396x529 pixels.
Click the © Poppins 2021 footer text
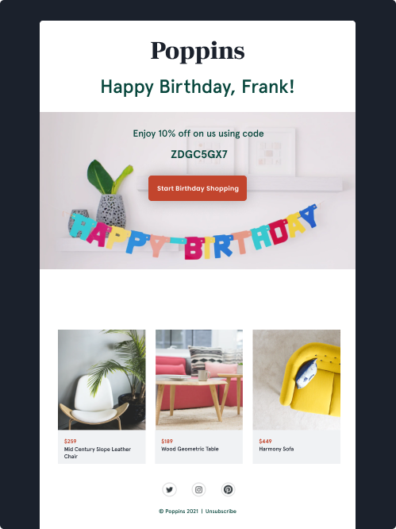pyautogui.click(x=179, y=511)
